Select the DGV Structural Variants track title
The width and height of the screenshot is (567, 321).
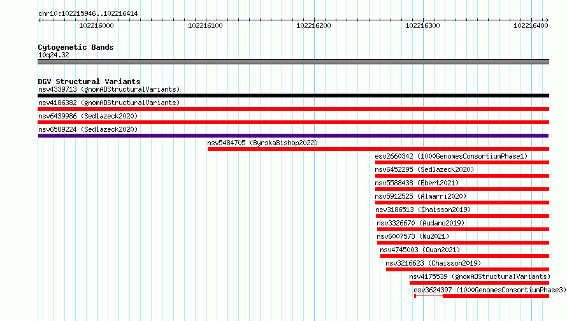pyautogui.click(x=89, y=82)
